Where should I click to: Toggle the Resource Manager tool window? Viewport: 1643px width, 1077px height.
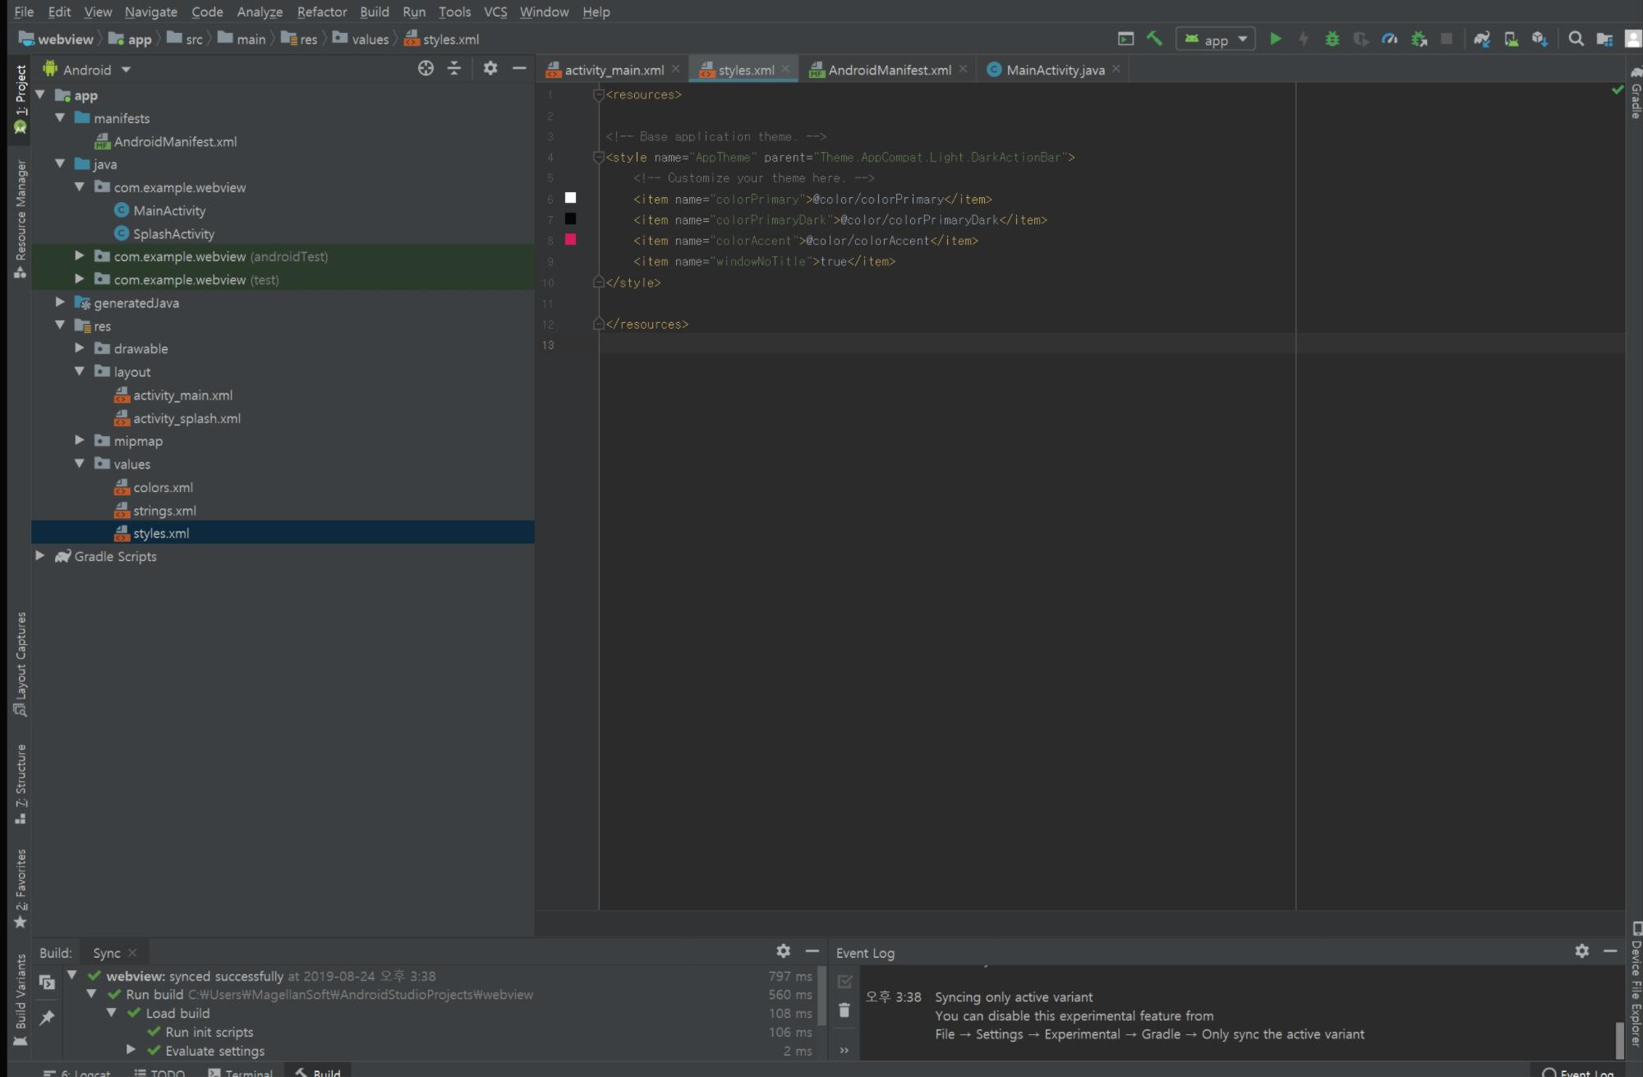[x=21, y=218]
